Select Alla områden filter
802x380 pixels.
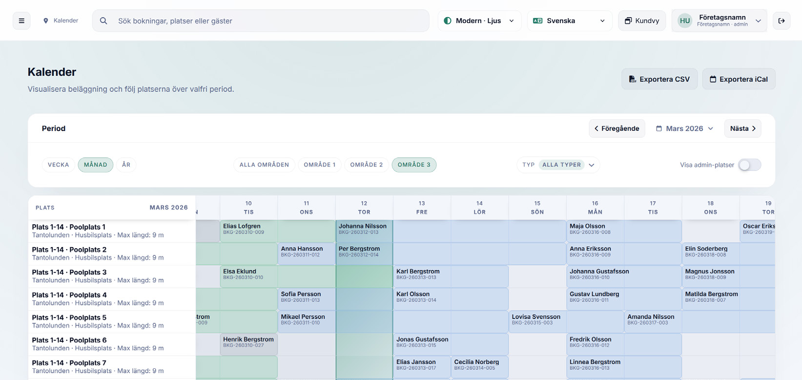pyautogui.click(x=264, y=165)
